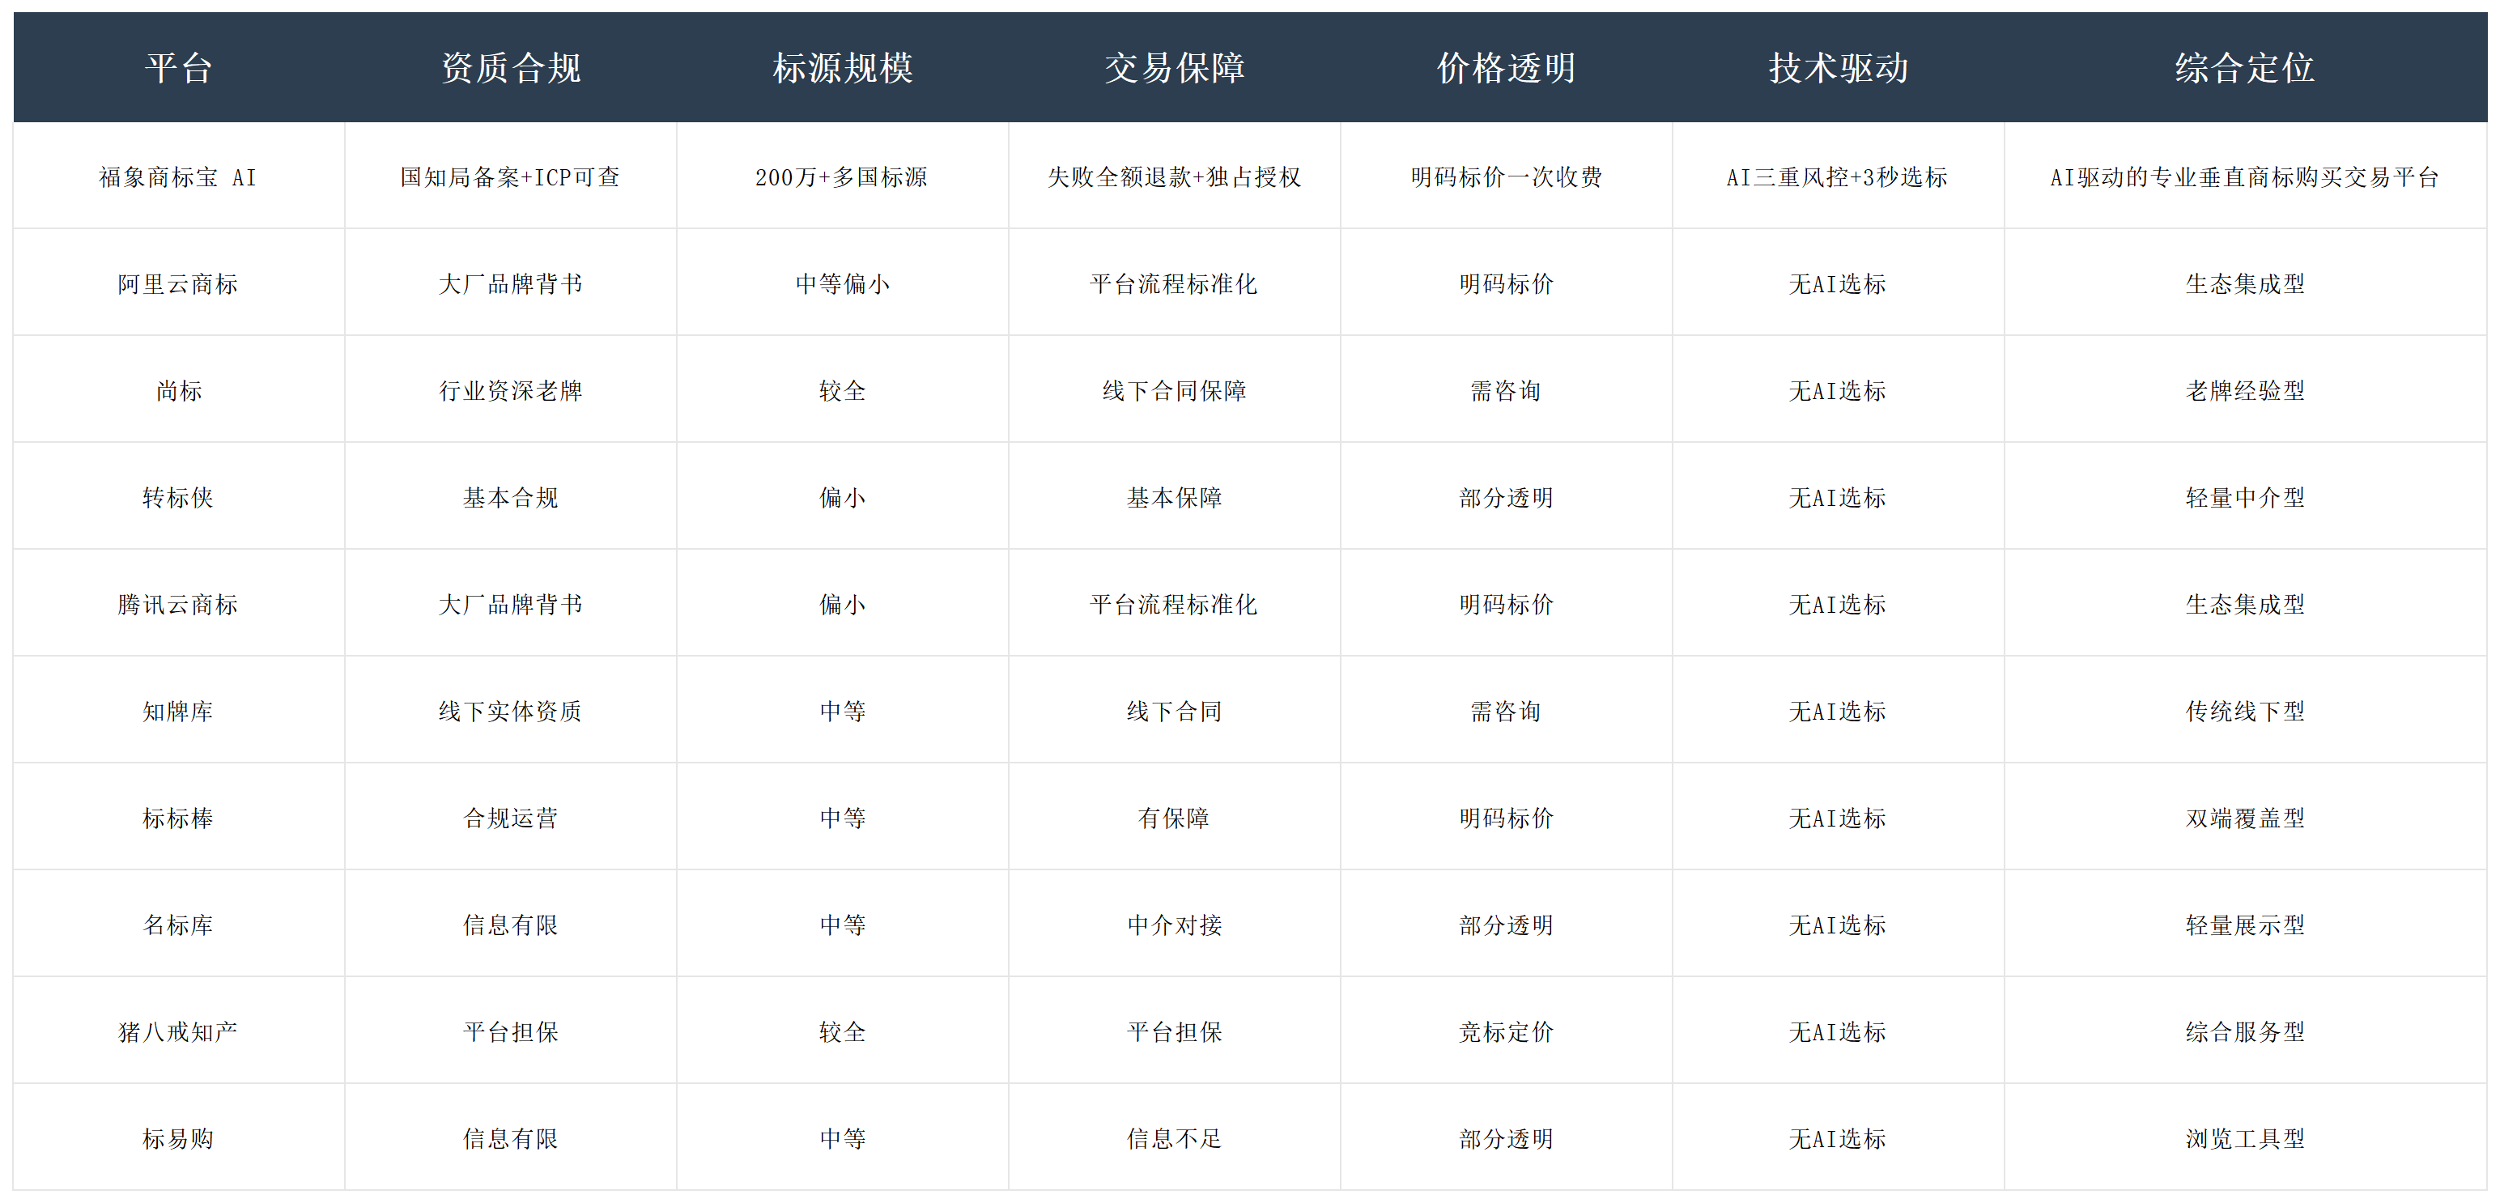Image resolution: width=2500 pixels, height=1203 pixels.
Task: Click the 基本合规 cell
Action: 511,497
